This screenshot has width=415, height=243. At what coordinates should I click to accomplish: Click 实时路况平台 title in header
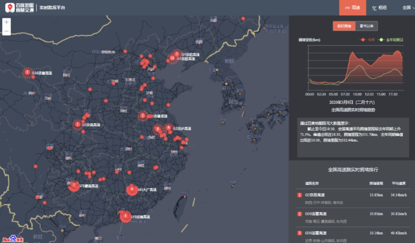[52, 8]
